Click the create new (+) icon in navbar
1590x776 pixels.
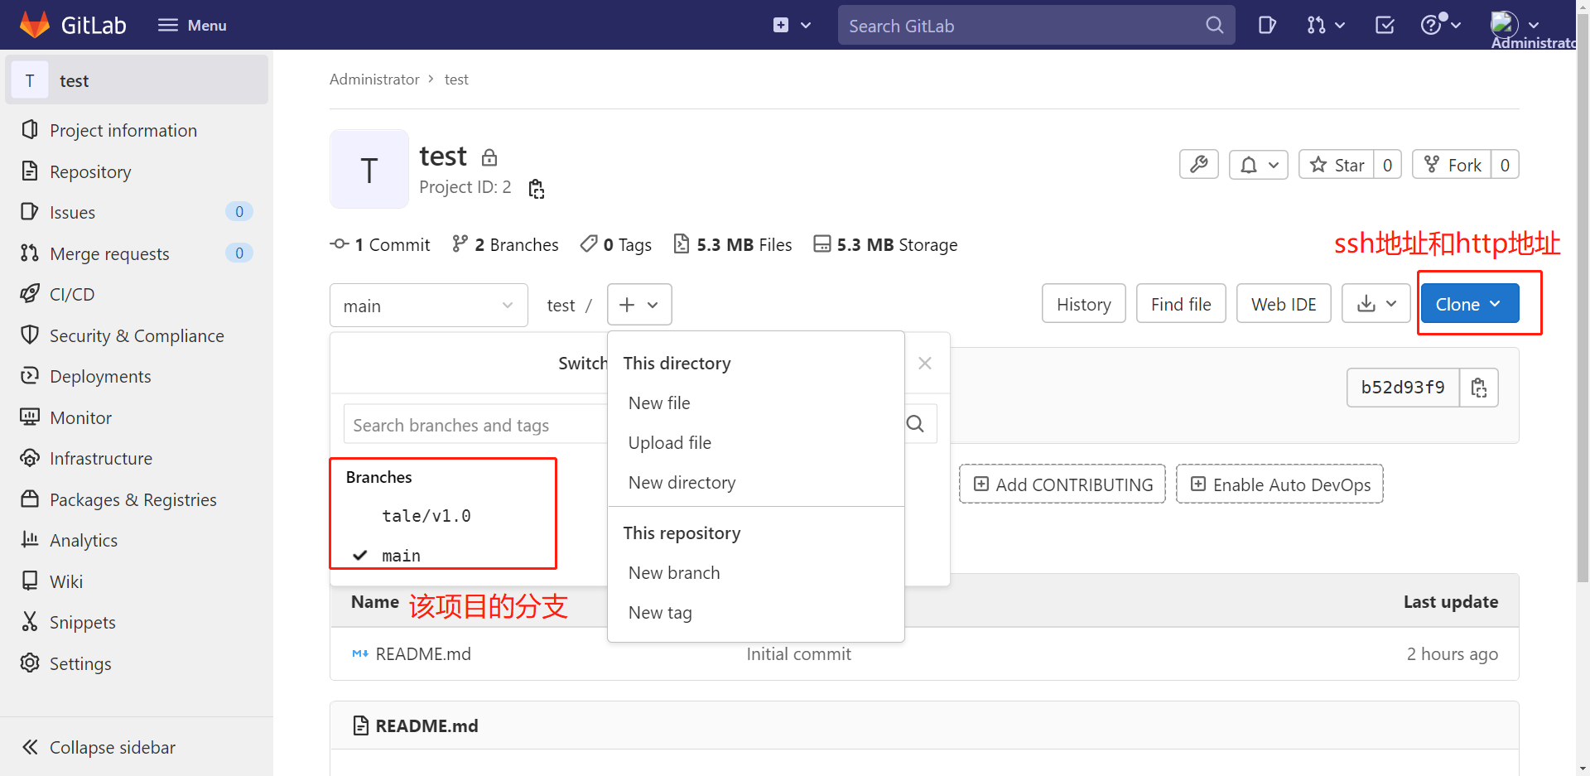[x=782, y=25]
